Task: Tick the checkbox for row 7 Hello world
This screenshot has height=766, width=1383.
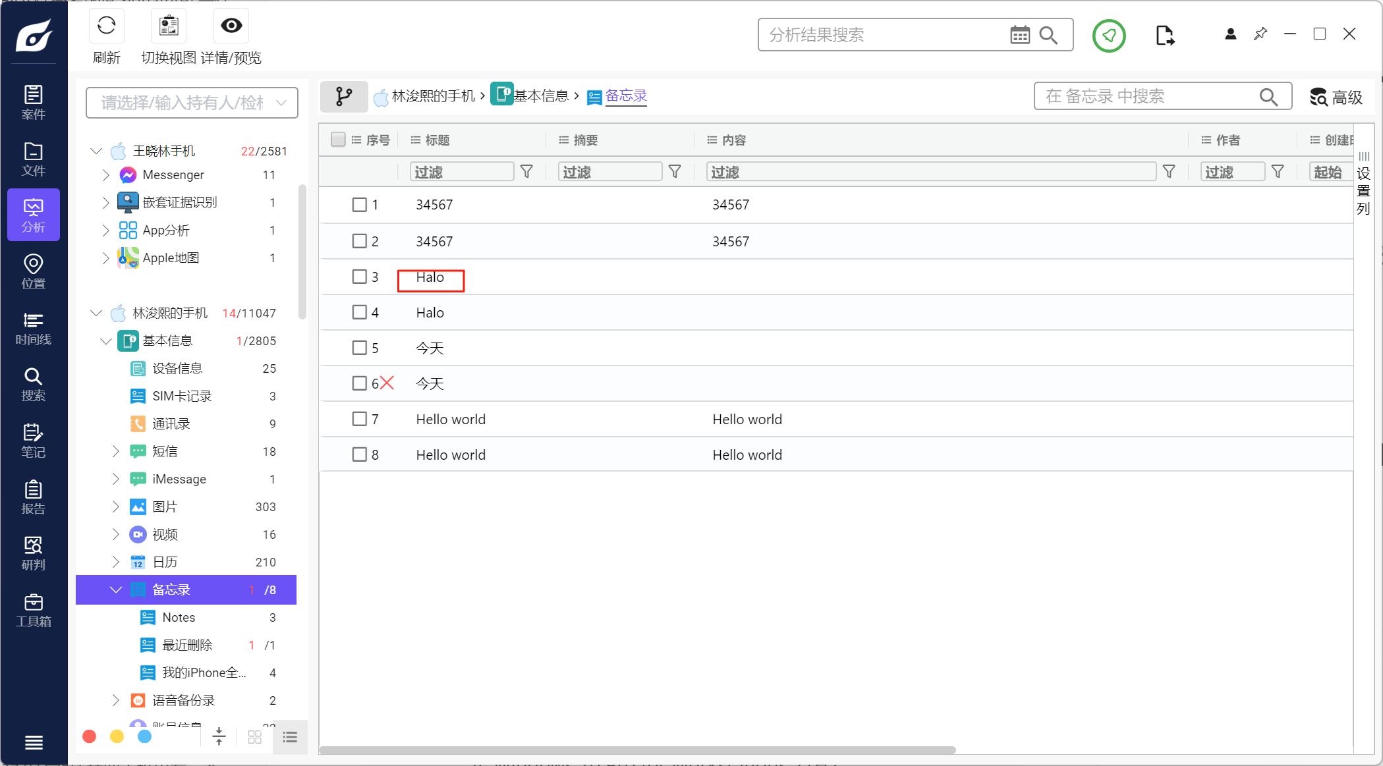Action: click(x=359, y=419)
